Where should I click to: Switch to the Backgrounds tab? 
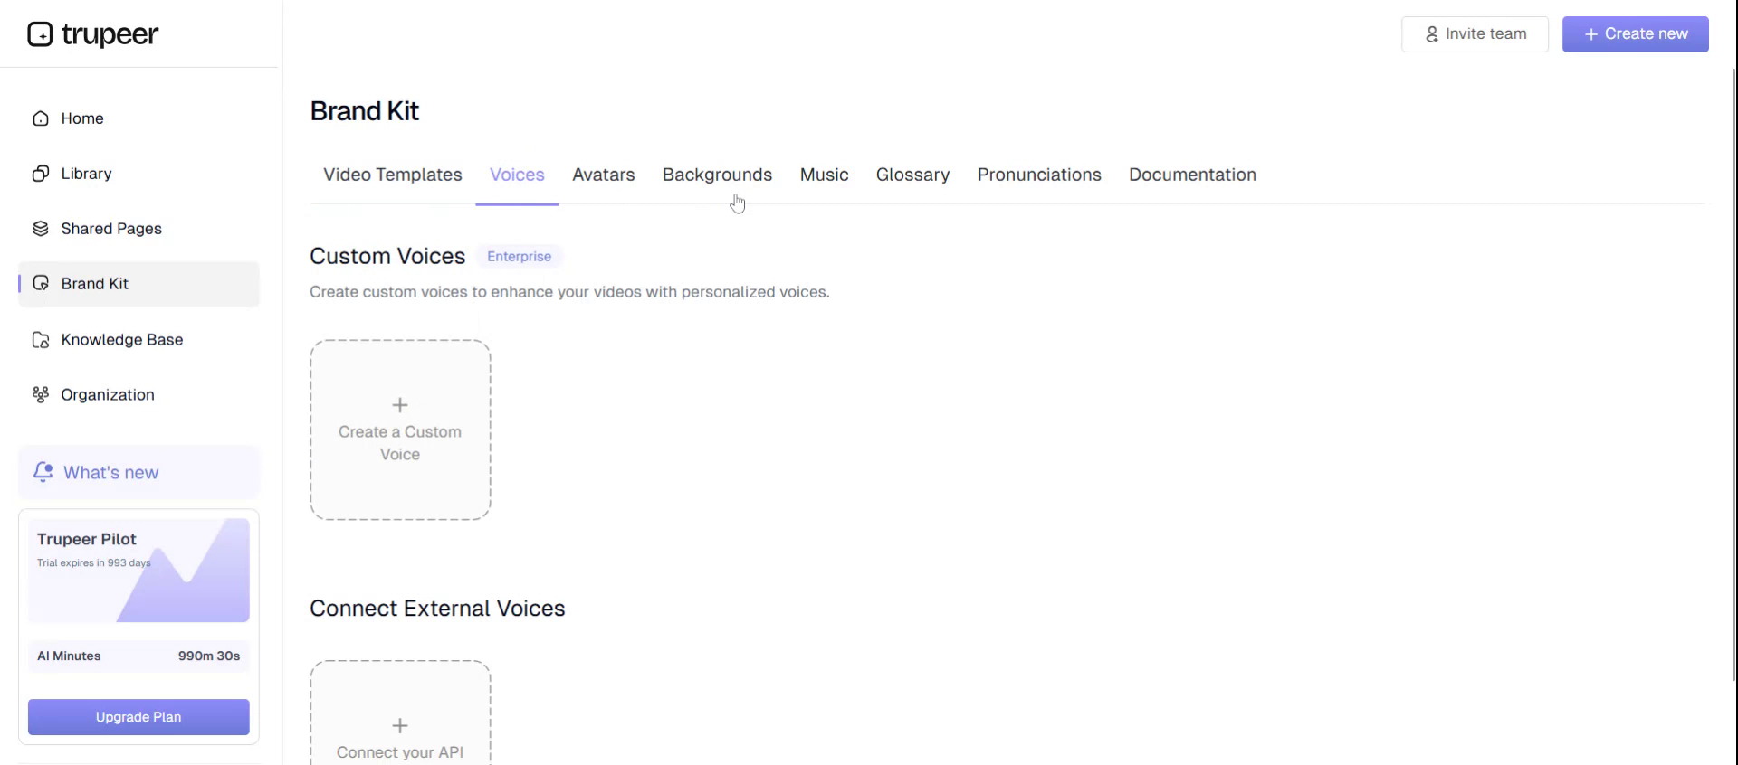(x=717, y=175)
